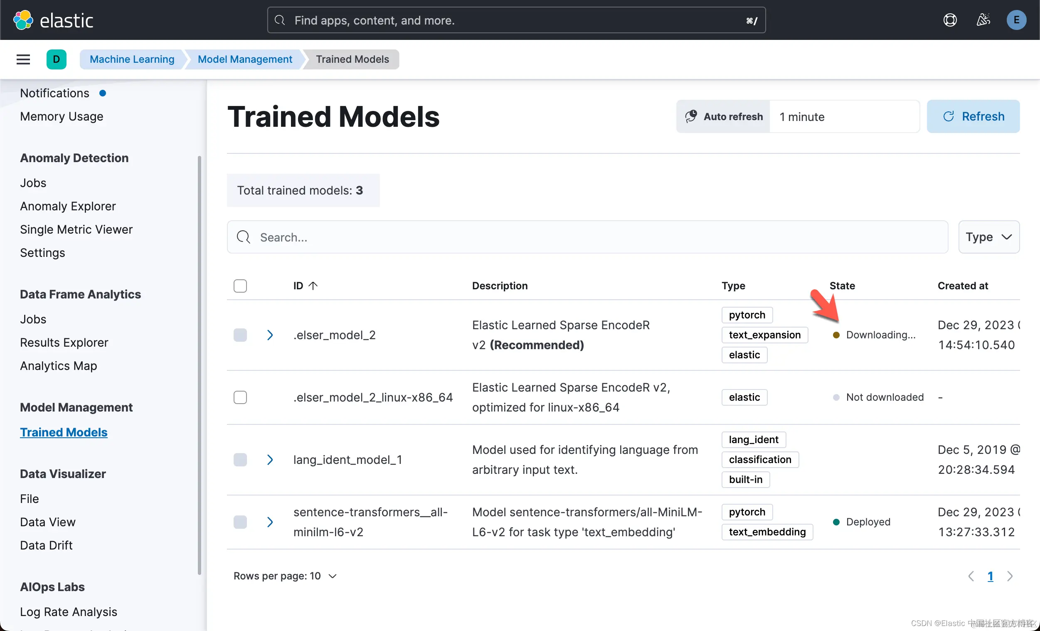Open the newsfeed celebration icon

[983, 20]
